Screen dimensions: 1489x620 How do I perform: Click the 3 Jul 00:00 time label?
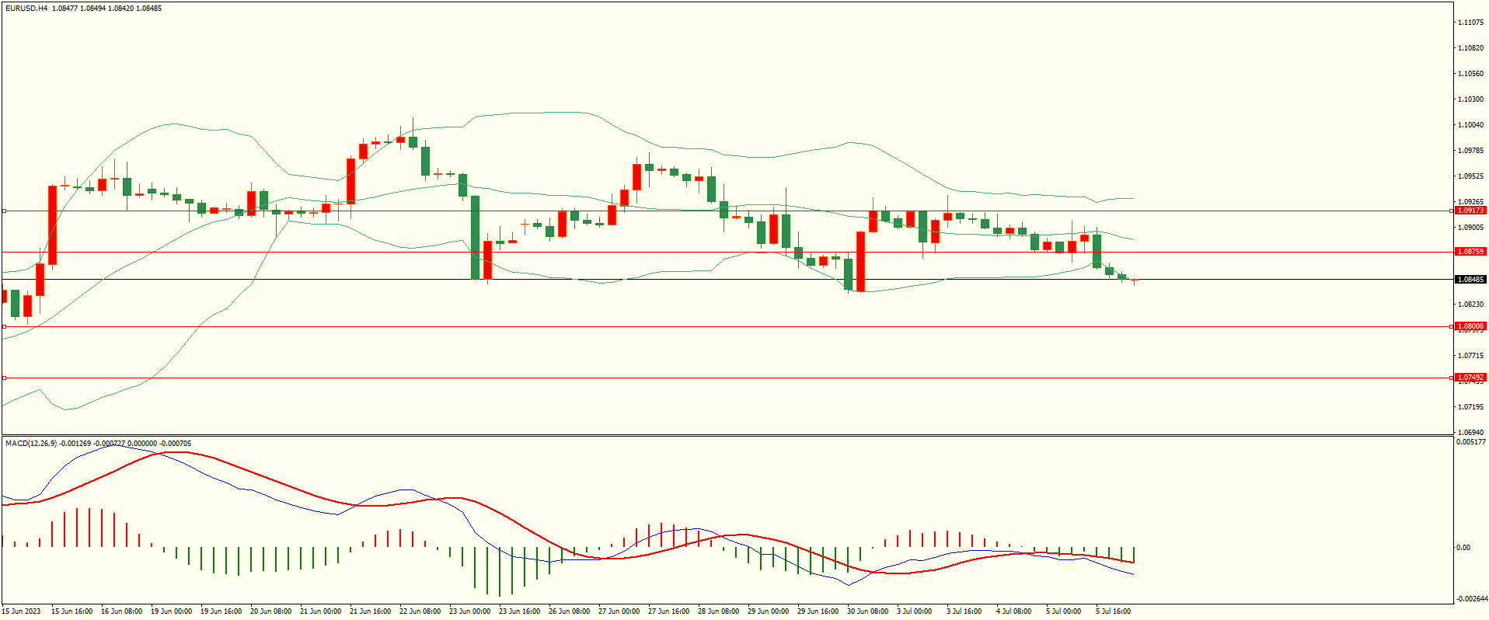[x=914, y=611]
